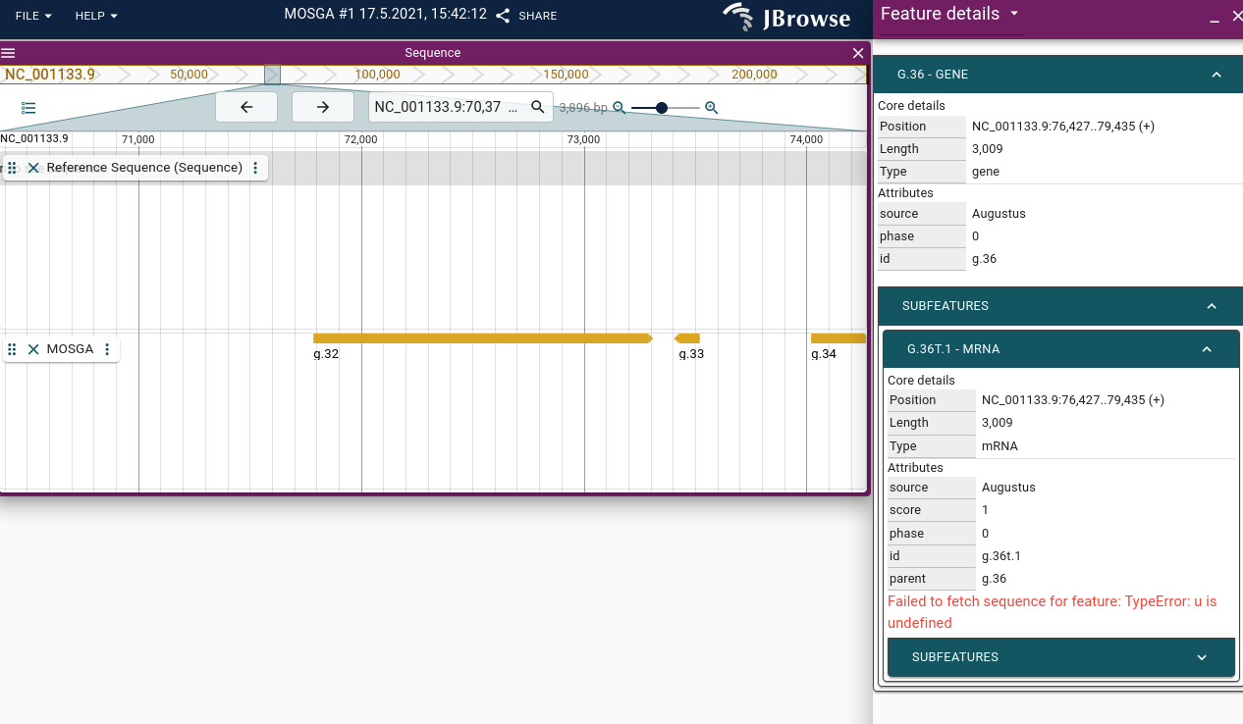Hide the Reference Sequence track via its X
Screen dimensions: 1243x724
click(x=33, y=168)
